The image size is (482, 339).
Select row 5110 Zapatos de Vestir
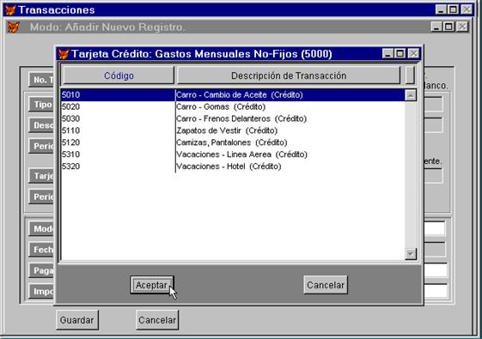coord(233,130)
